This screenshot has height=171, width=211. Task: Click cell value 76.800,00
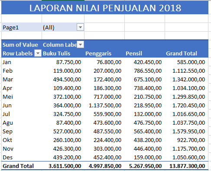[x=109, y=62]
